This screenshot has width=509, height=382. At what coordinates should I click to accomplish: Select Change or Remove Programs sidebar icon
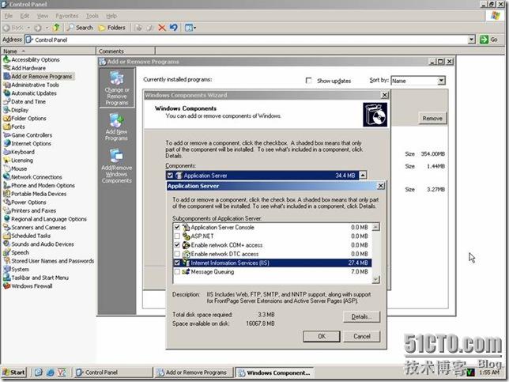coord(117,89)
